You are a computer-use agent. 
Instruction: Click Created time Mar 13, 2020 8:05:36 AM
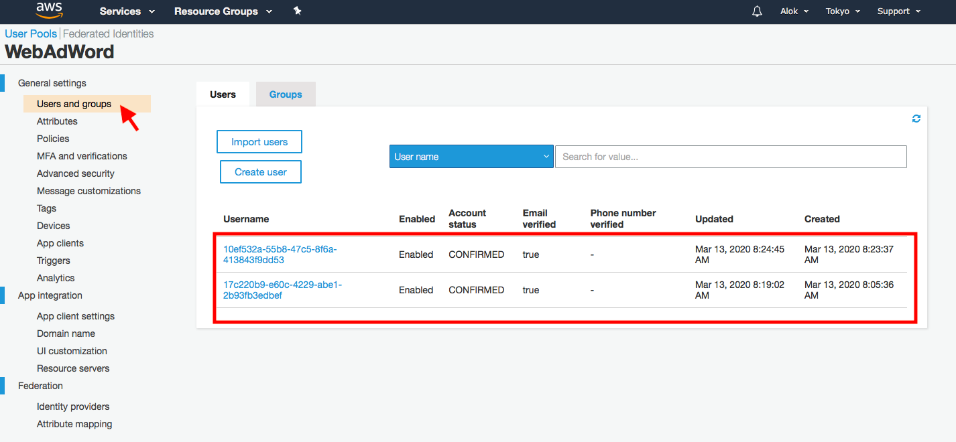(849, 290)
